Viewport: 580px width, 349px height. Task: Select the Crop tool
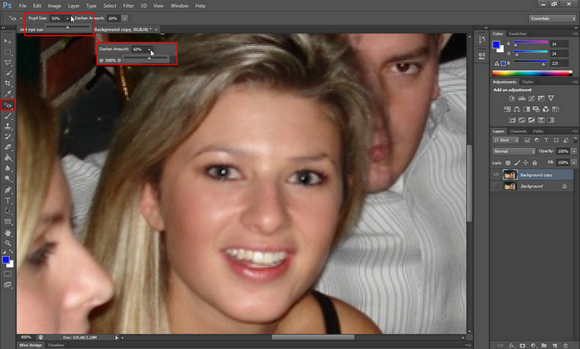[x=9, y=82]
